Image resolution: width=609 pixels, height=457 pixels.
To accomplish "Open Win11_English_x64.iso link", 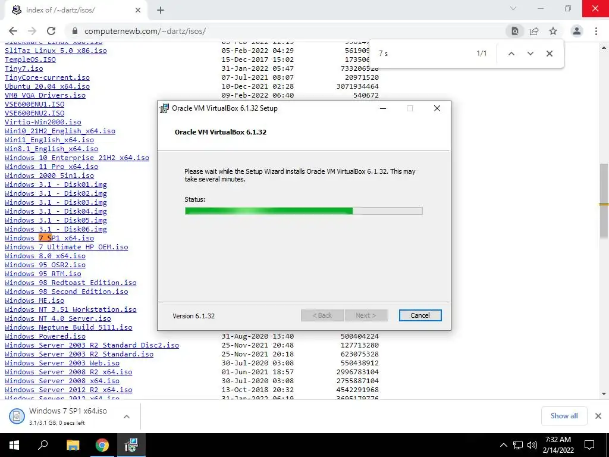I will click(49, 140).
